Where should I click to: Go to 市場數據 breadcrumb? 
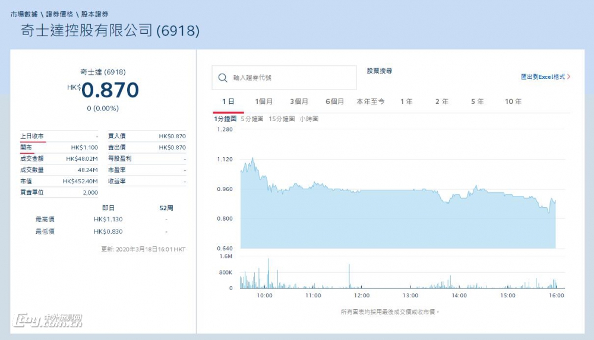click(x=24, y=14)
